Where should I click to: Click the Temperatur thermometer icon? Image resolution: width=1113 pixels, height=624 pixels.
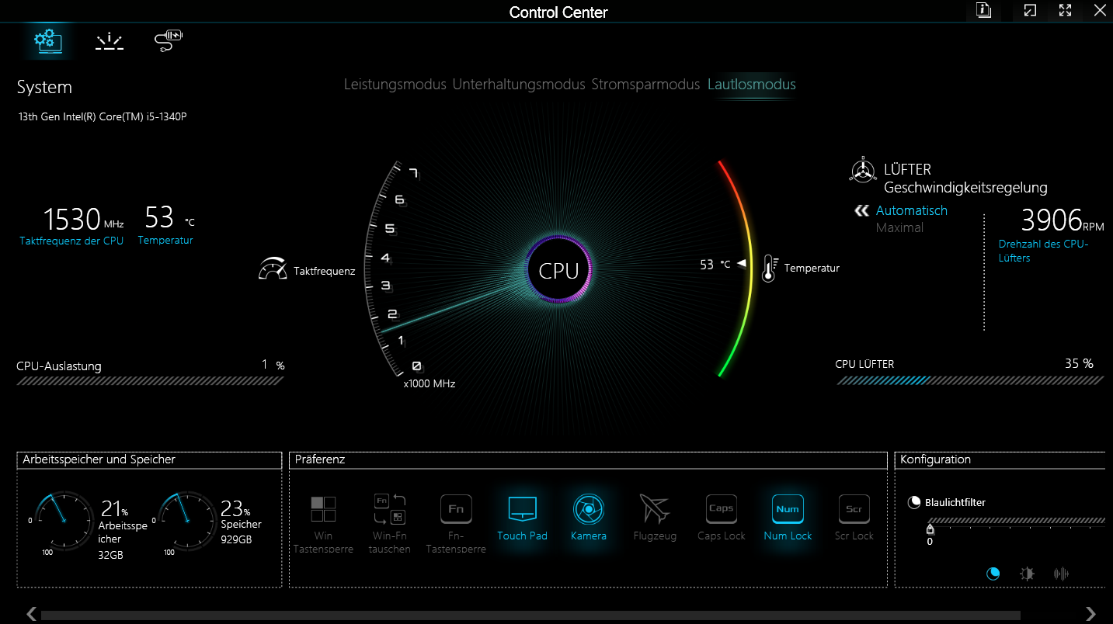point(769,269)
